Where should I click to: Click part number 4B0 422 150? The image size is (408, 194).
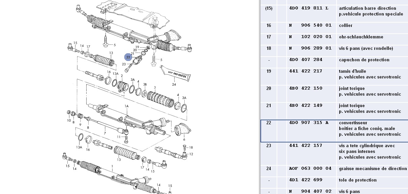(x=306, y=88)
